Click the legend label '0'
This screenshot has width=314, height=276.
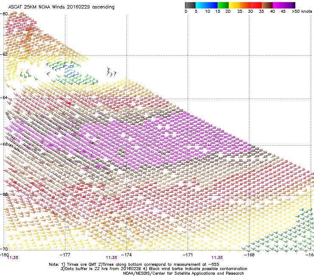tap(186, 11)
